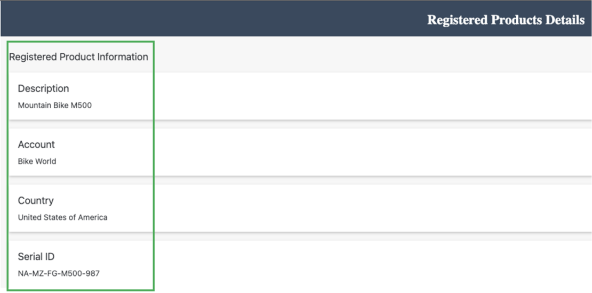Select serial number "NA-MZ-FG-M500-987"
592x293 pixels.
tap(59, 273)
